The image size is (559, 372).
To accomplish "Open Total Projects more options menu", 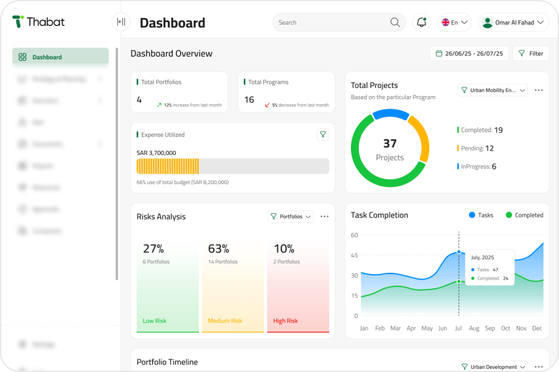I will click(539, 90).
